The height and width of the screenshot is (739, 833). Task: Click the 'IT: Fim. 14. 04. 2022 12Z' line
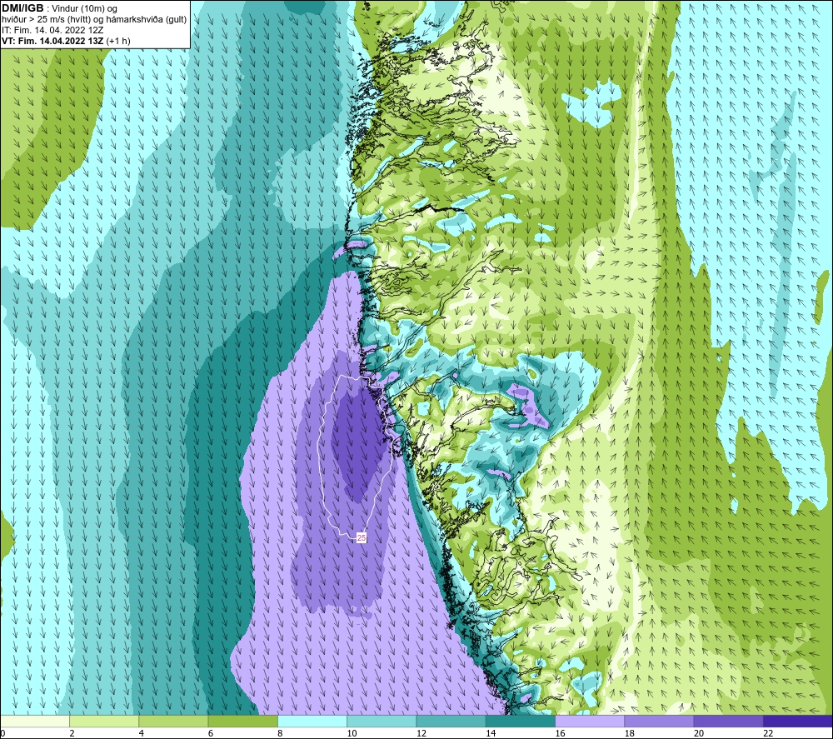coord(52,30)
